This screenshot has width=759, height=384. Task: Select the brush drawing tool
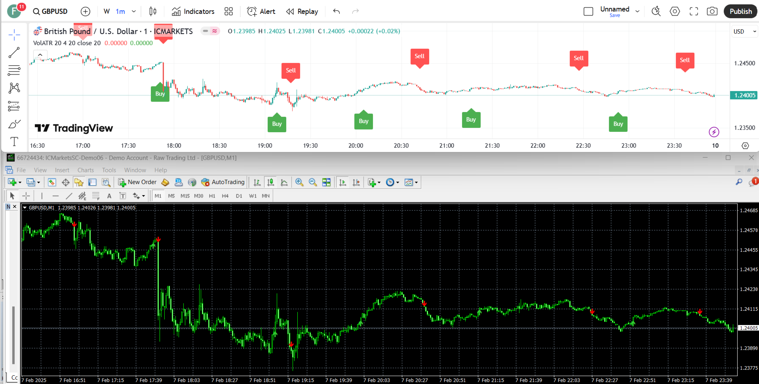[14, 124]
